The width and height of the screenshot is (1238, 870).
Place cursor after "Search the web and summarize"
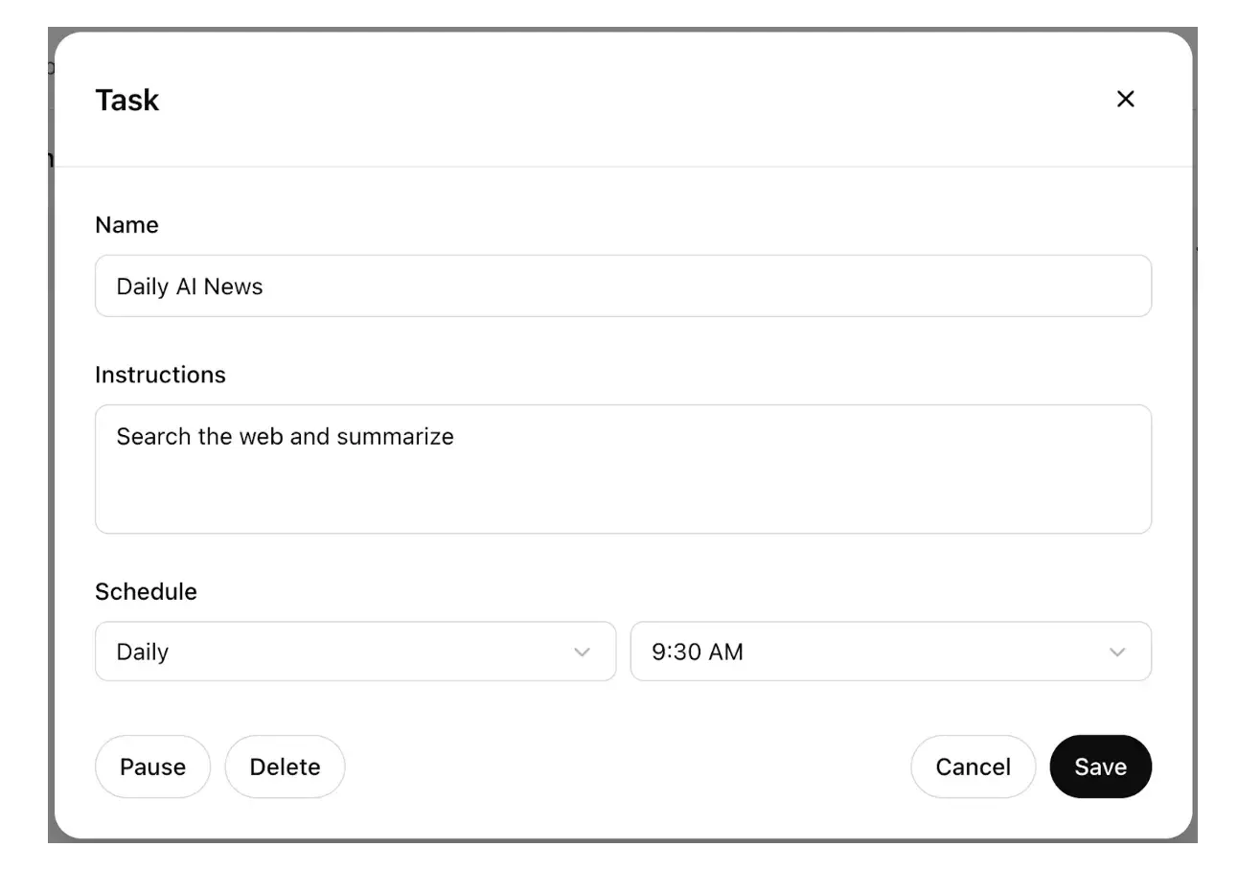457,437
